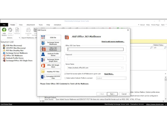The width and height of the screenshot is (167, 125).
Task: Select Exchange/Office 365 Single Store tree item
Action: pyautogui.click(x=19, y=61)
